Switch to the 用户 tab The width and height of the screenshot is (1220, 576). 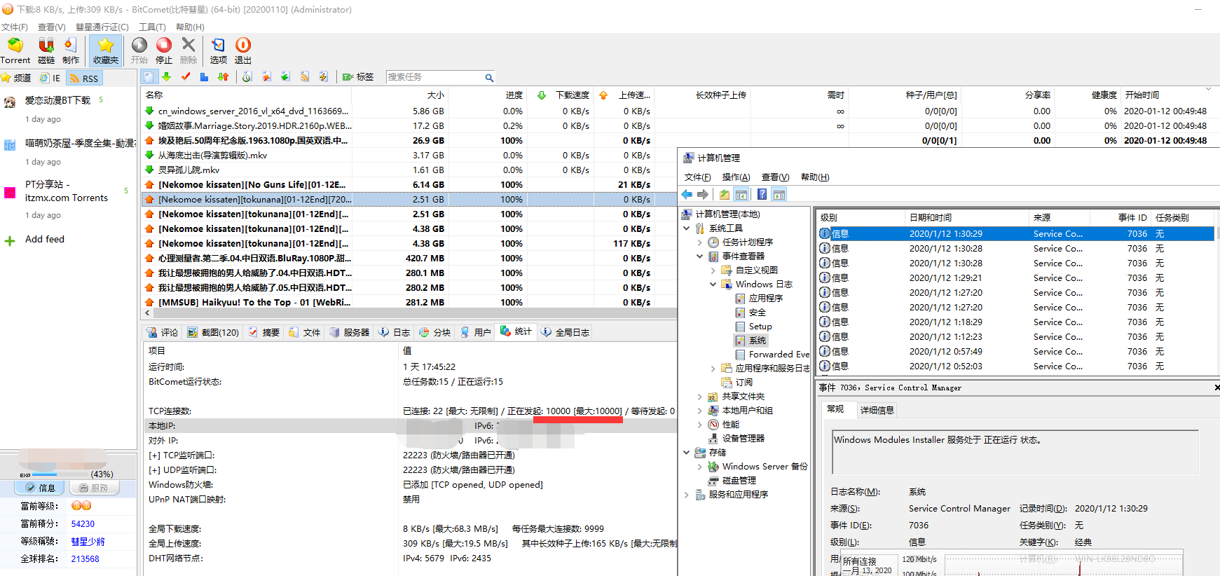476,332
